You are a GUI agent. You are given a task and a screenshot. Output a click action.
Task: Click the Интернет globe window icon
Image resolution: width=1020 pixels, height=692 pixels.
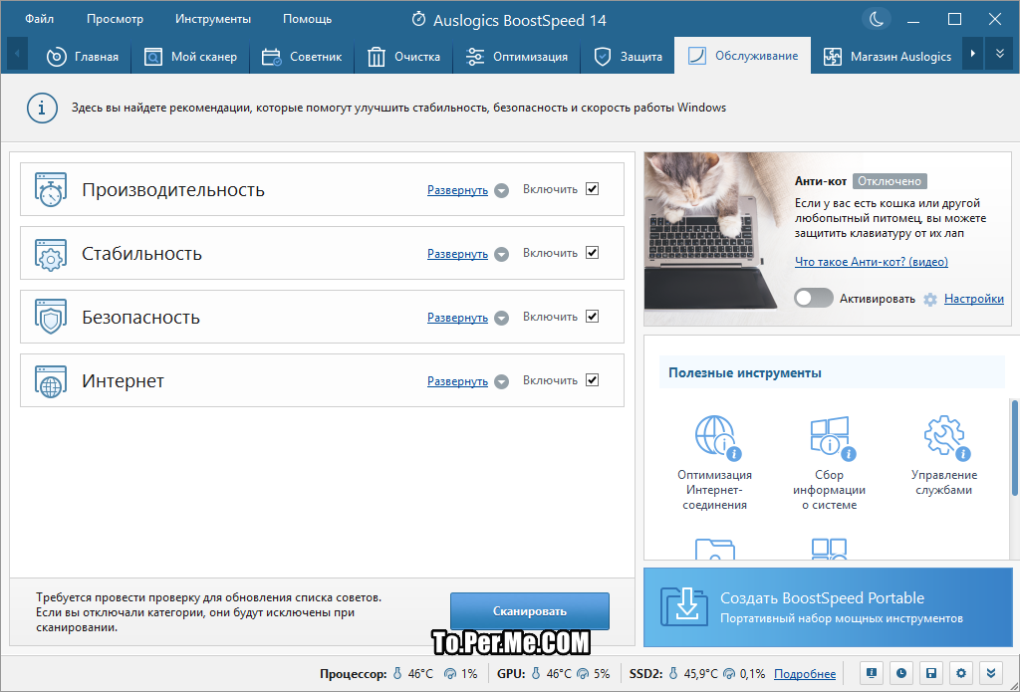[x=51, y=381]
